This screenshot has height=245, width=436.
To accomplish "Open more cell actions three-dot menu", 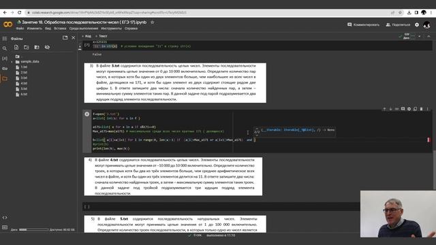I will (427, 109).
